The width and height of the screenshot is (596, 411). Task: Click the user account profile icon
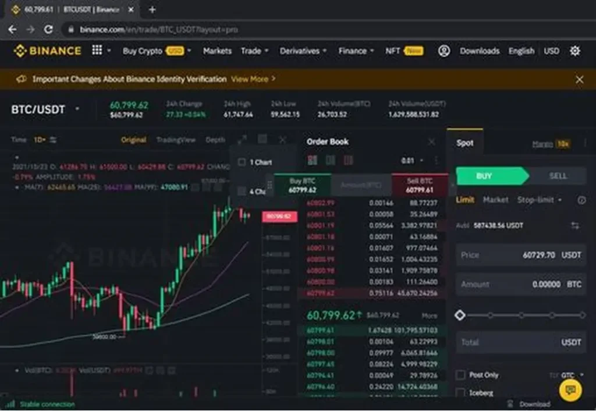444,51
